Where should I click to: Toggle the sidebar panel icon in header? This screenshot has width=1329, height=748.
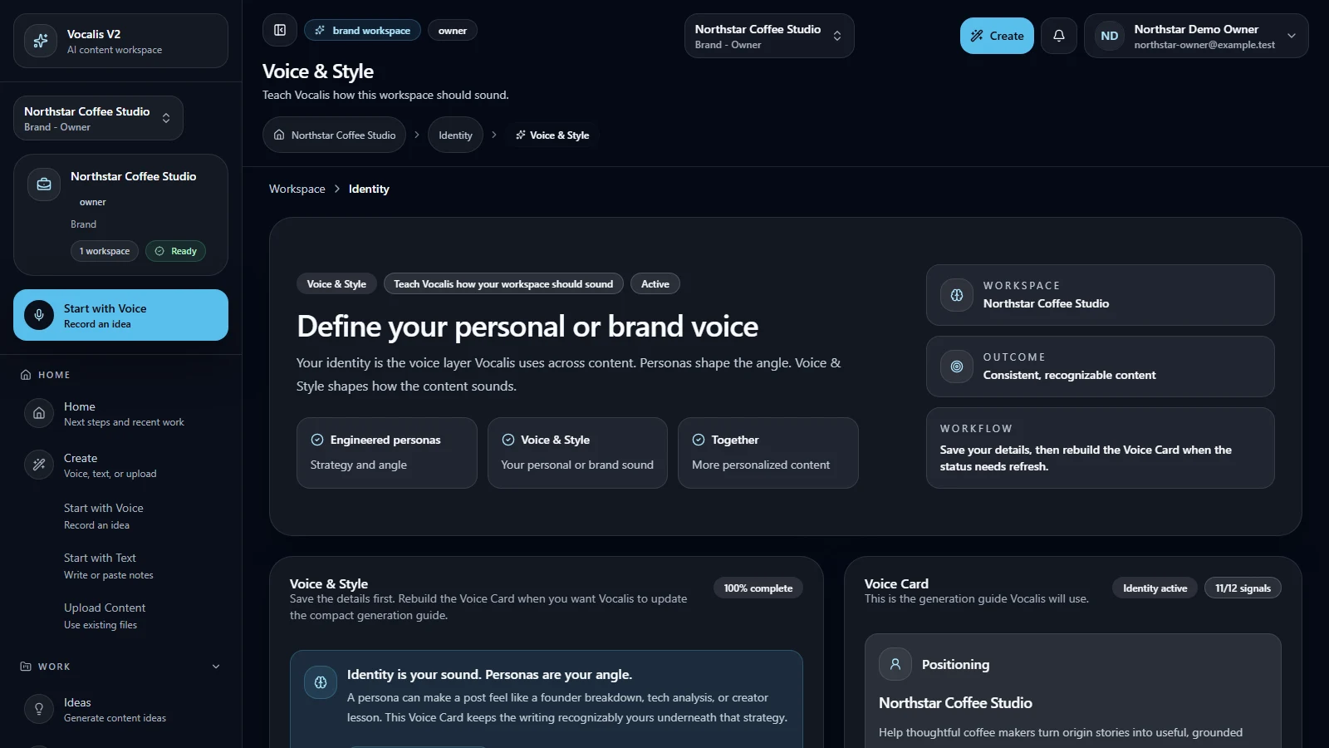(280, 31)
